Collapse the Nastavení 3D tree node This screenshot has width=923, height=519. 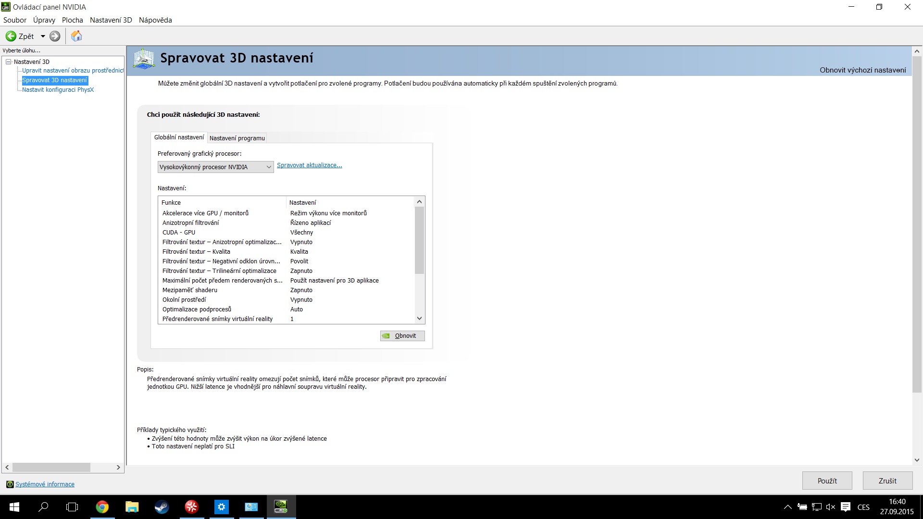[x=8, y=62]
